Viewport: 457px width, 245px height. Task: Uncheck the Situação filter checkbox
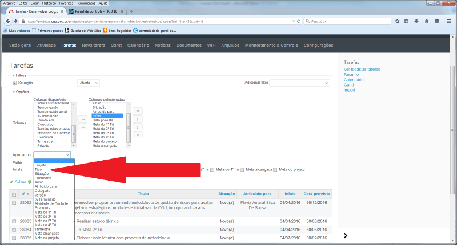coord(15,83)
